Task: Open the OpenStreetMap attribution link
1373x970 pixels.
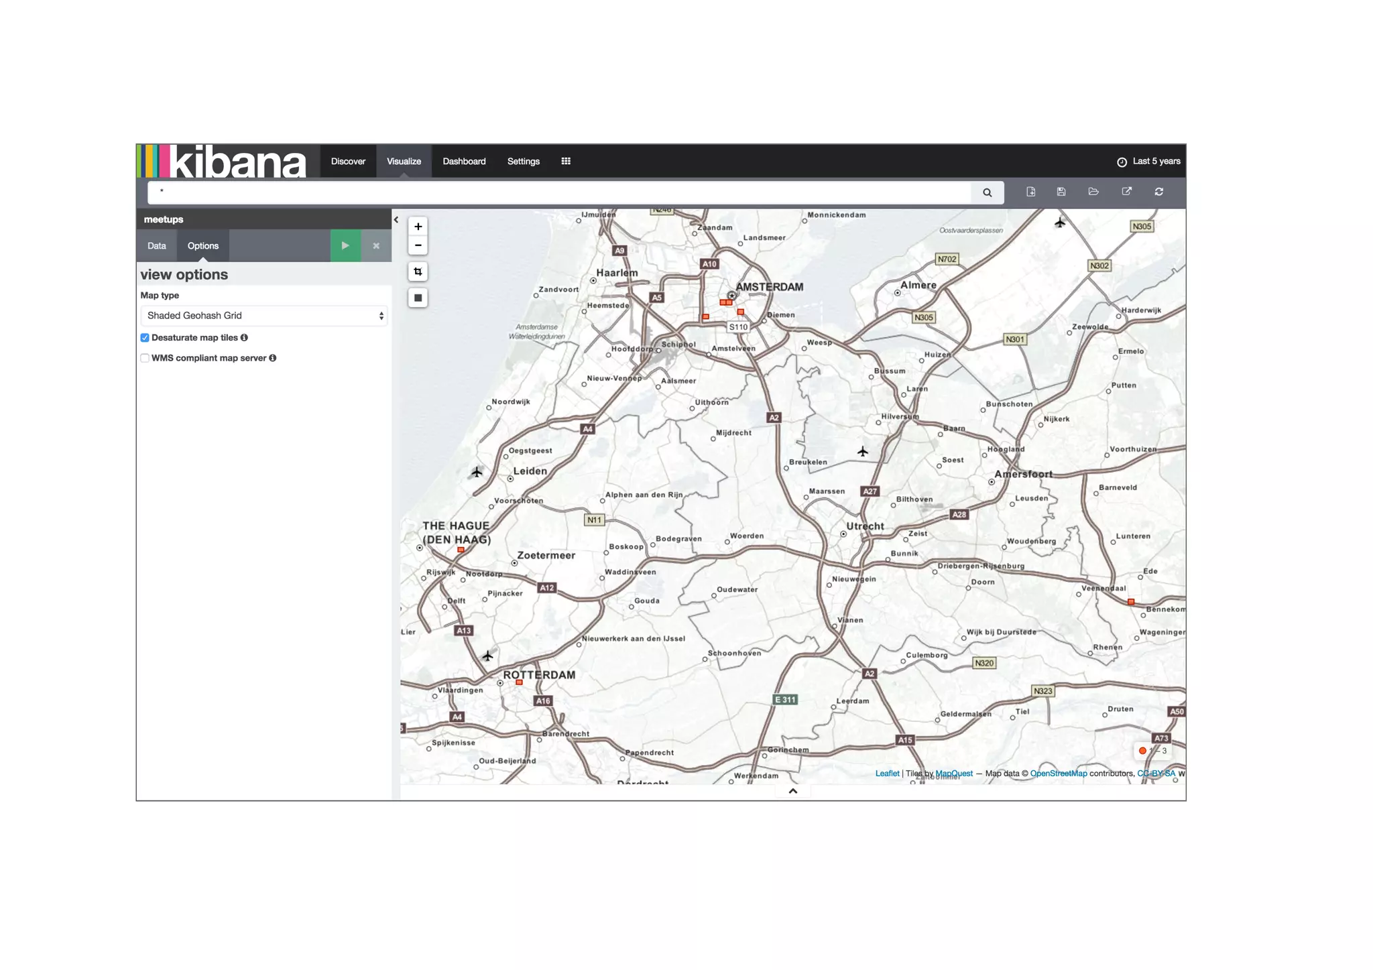Action: tap(1058, 774)
